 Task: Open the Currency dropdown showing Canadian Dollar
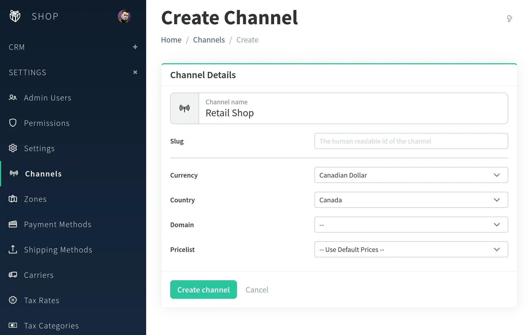(x=411, y=175)
